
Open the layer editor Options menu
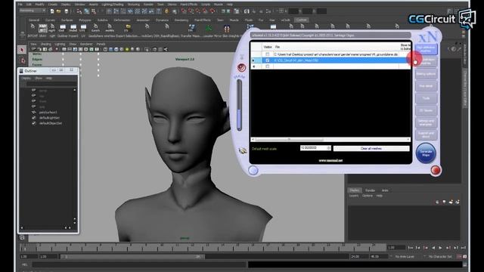pyautogui.click(x=368, y=196)
